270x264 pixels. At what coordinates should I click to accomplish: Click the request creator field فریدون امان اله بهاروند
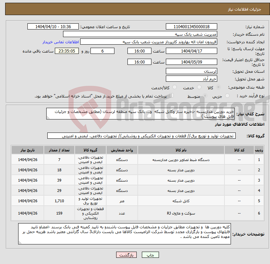click(149, 42)
